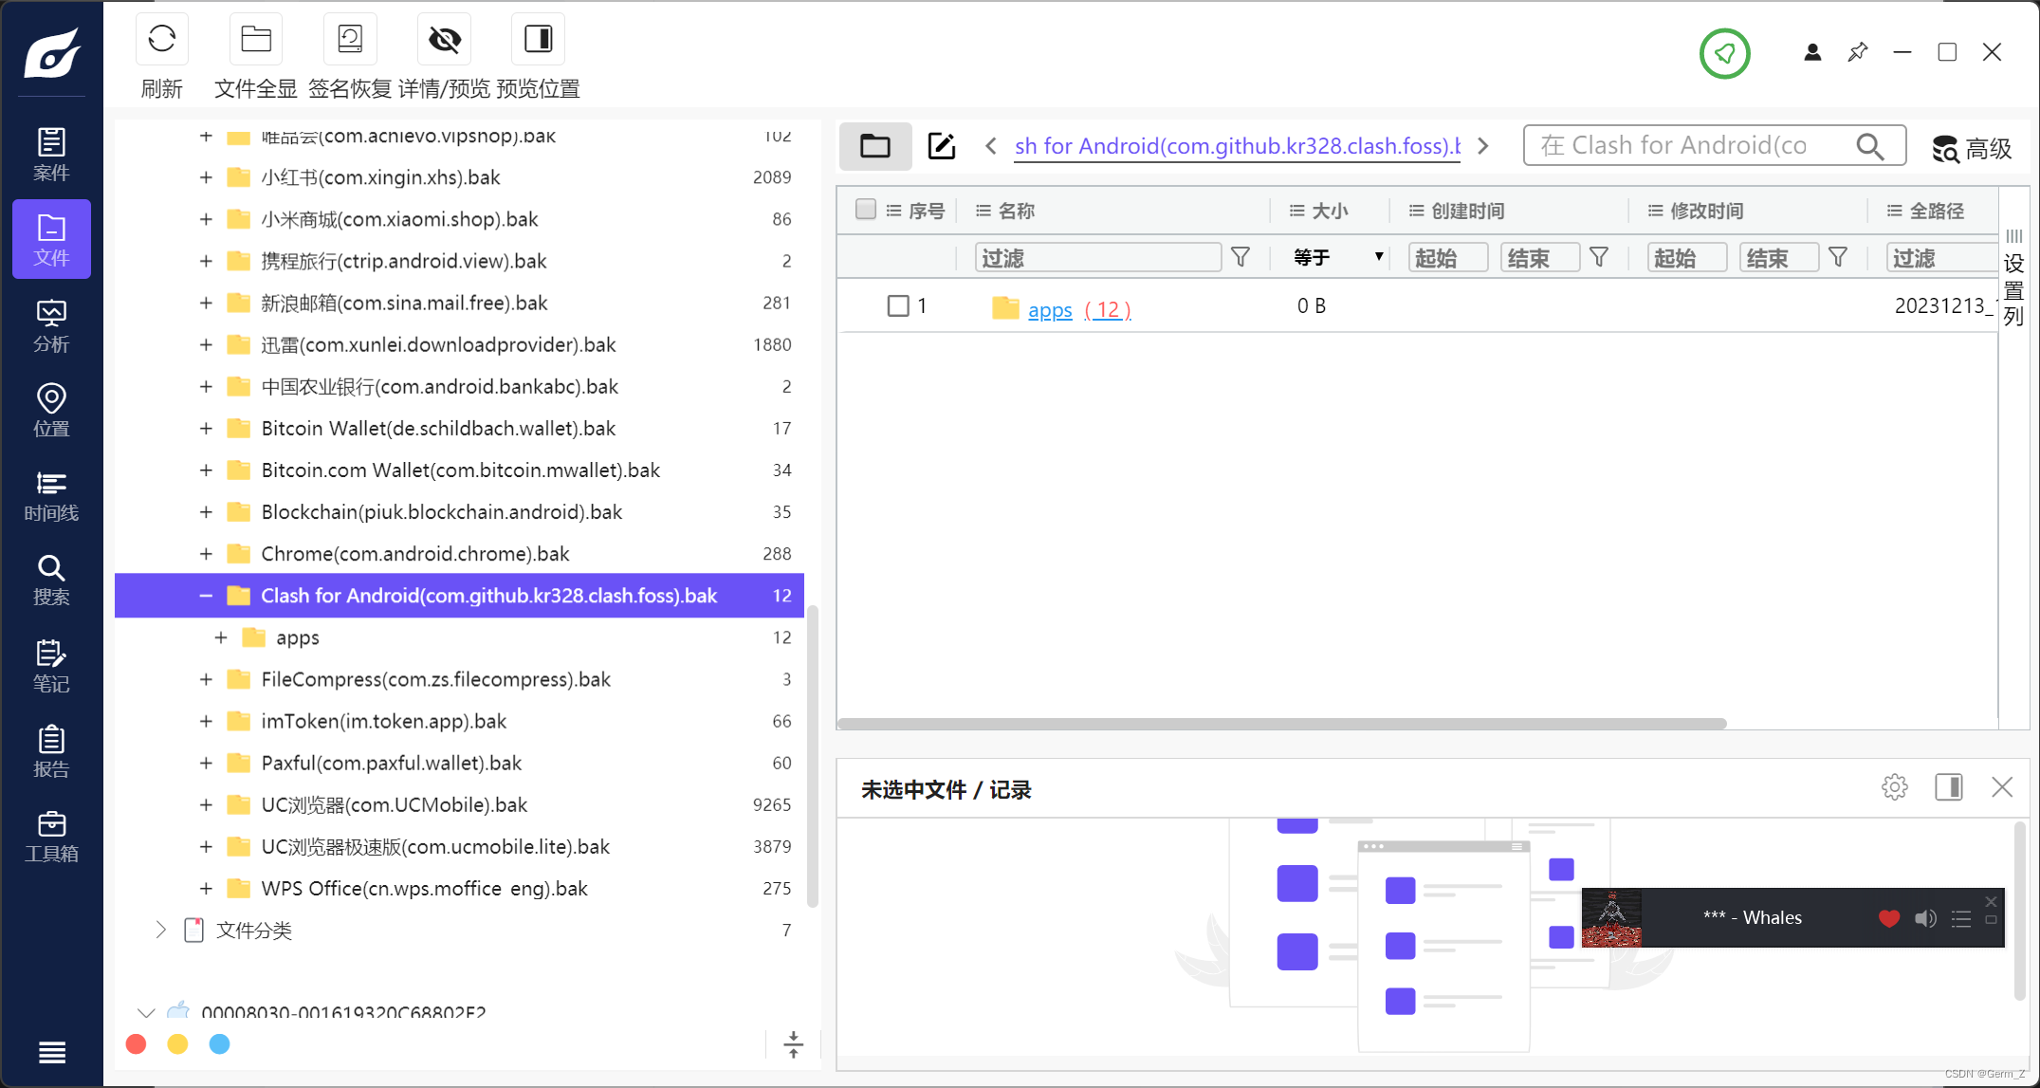Toggle the details/preview (详情/预览) eye icon
Image resolution: width=2040 pixels, height=1088 pixels.
point(444,40)
